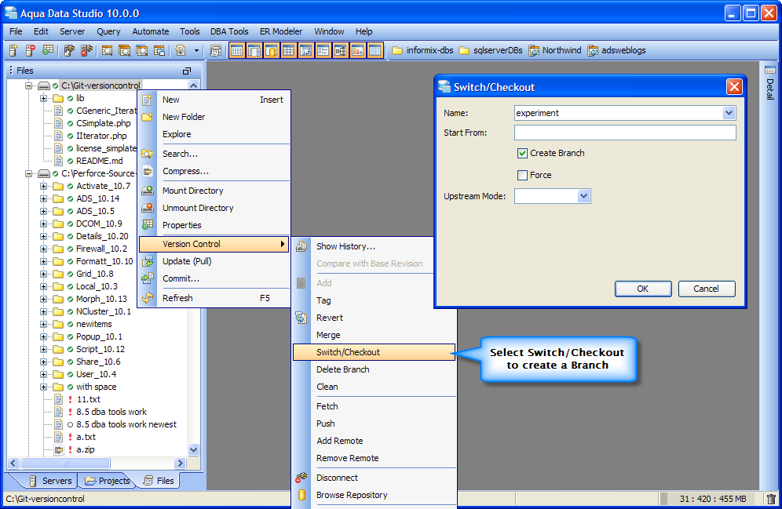Select Version Control menu entry
Image resolution: width=782 pixels, height=509 pixels.
tap(214, 244)
